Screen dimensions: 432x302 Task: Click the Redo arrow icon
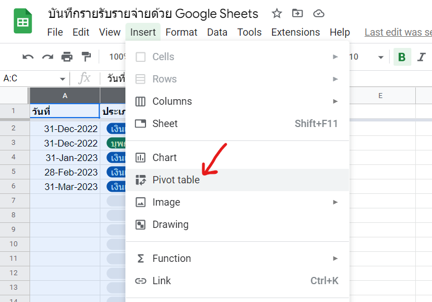pos(47,57)
